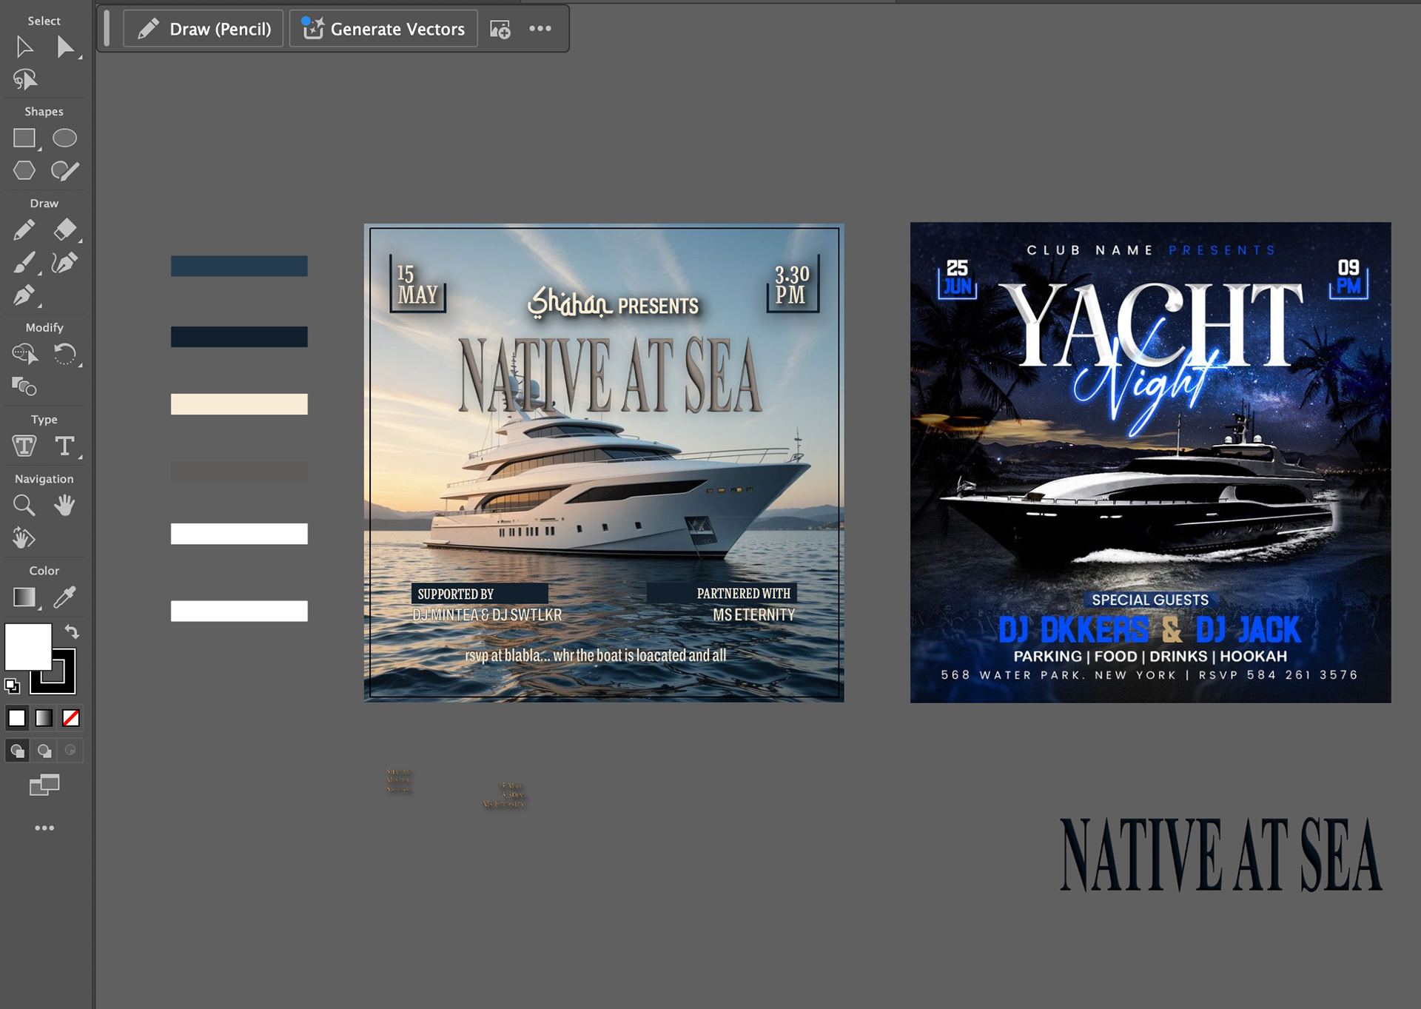The height and width of the screenshot is (1009, 1421).
Task: Set fill to None (red slash)
Action: pyautogui.click(x=71, y=718)
